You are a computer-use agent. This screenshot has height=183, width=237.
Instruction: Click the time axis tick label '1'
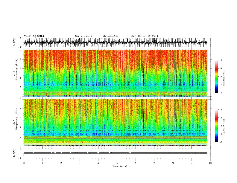[x=42, y=163]
